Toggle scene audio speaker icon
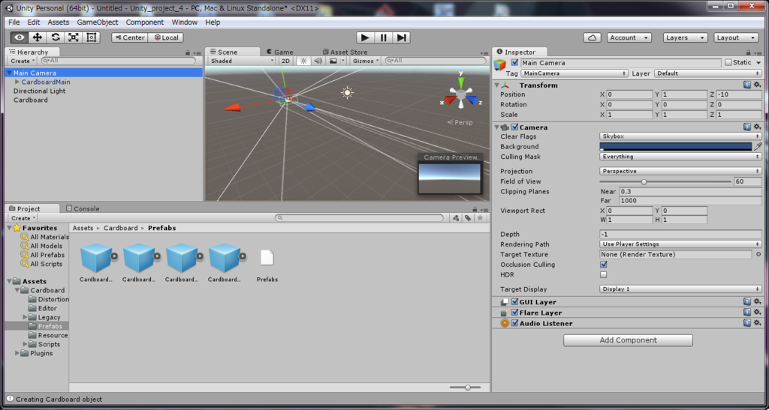The height and width of the screenshot is (410, 769). [x=318, y=61]
